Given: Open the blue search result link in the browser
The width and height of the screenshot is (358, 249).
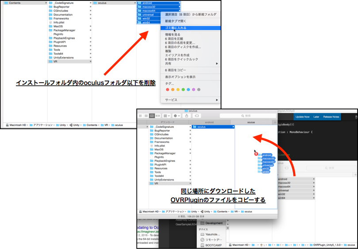Looking at the screenshot, I should [x=148, y=227].
